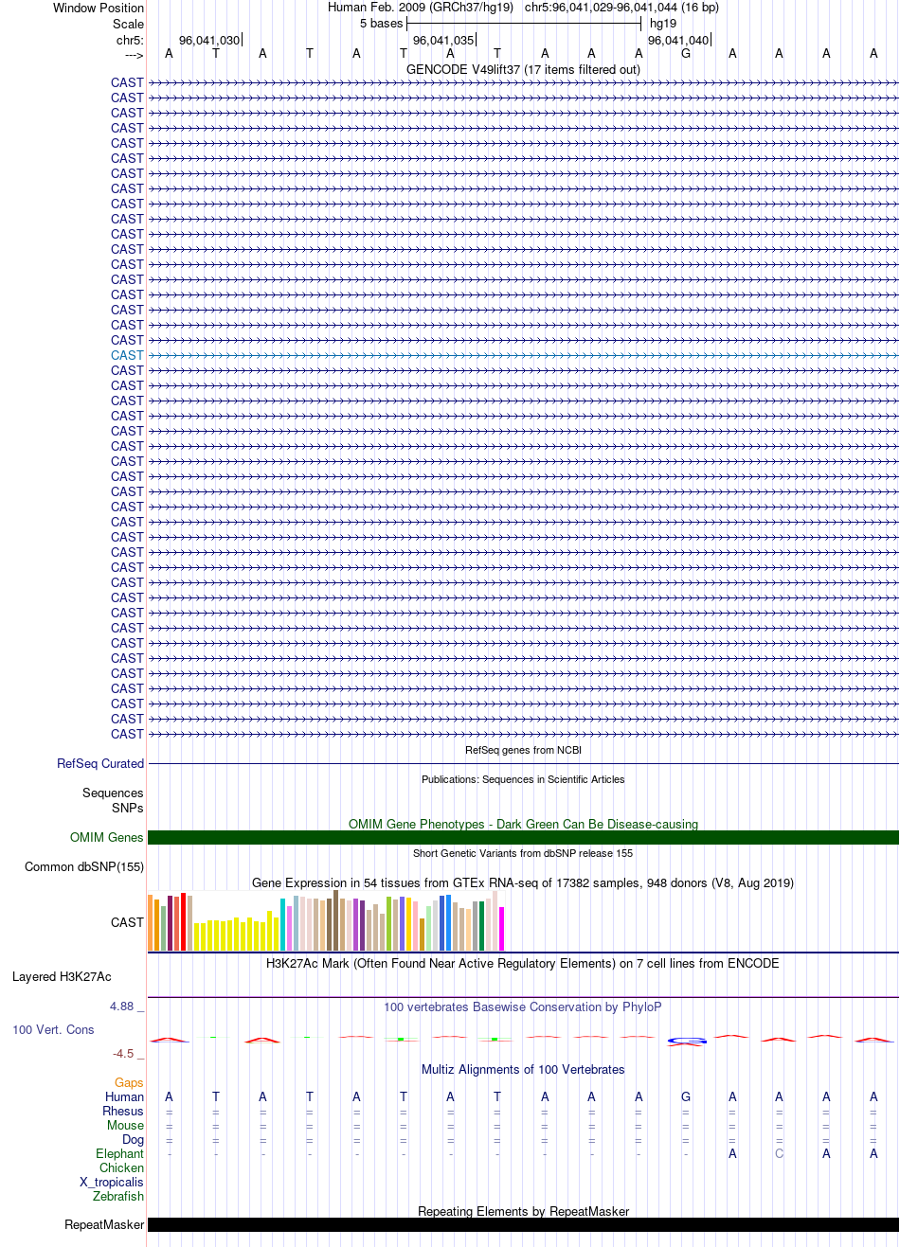Click the orange Gaps label
The width and height of the screenshot is (900, 1247).
129,1082
